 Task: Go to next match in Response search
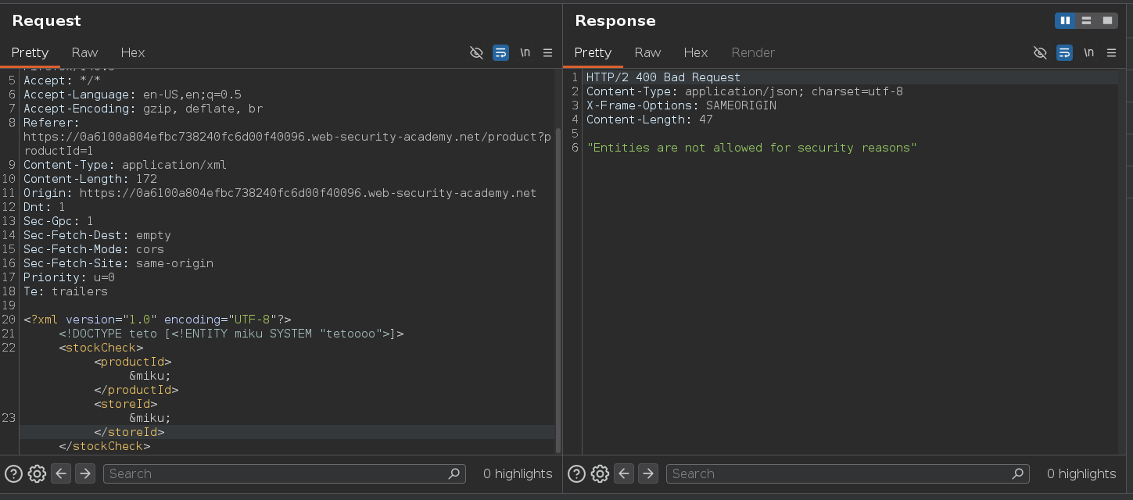(x=648, y=473)
